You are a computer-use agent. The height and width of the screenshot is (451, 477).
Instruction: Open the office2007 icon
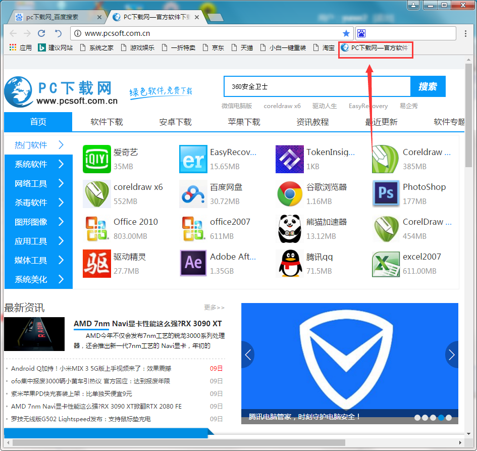coord(193,229)
